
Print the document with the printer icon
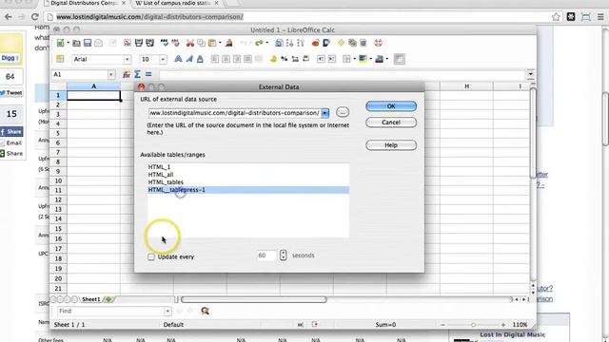pos(139,43)
